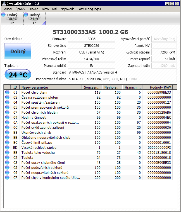Sort by the ID column header
This screenshot has width=181, height=212.
(x=15, y=87)
